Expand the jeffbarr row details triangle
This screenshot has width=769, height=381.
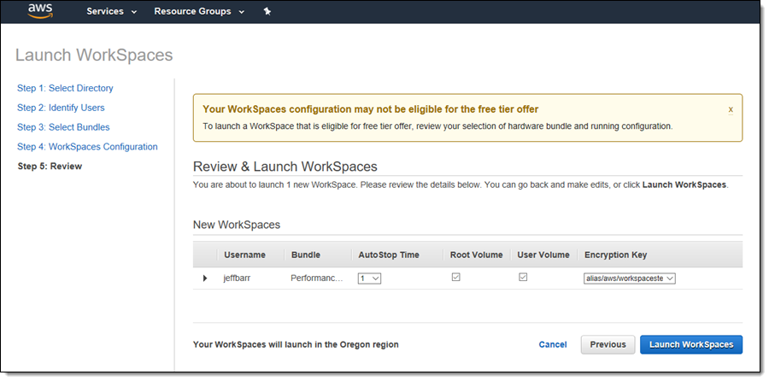(x=205, y=278)
